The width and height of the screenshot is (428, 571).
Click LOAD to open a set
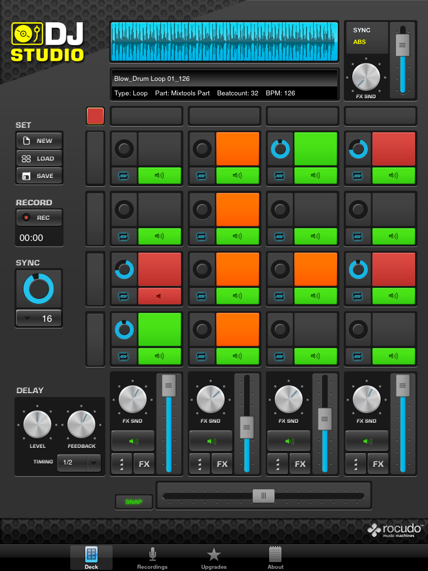[39, 158]
